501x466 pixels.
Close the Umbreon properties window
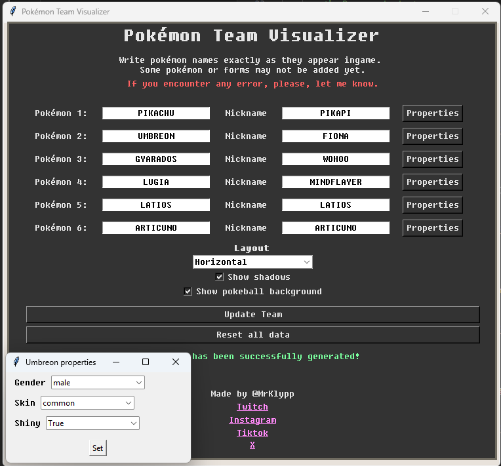[x=175, y=362]
